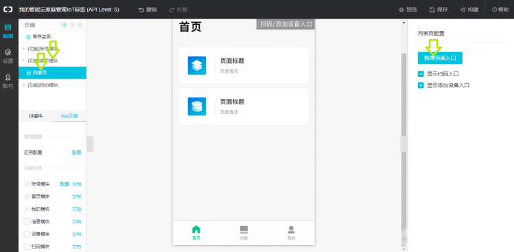Click the project title 我的智能云家庭管理IoT标签
Image resolution: width=514 pixels, height=252 pixels.
click(x=69, y=10)
